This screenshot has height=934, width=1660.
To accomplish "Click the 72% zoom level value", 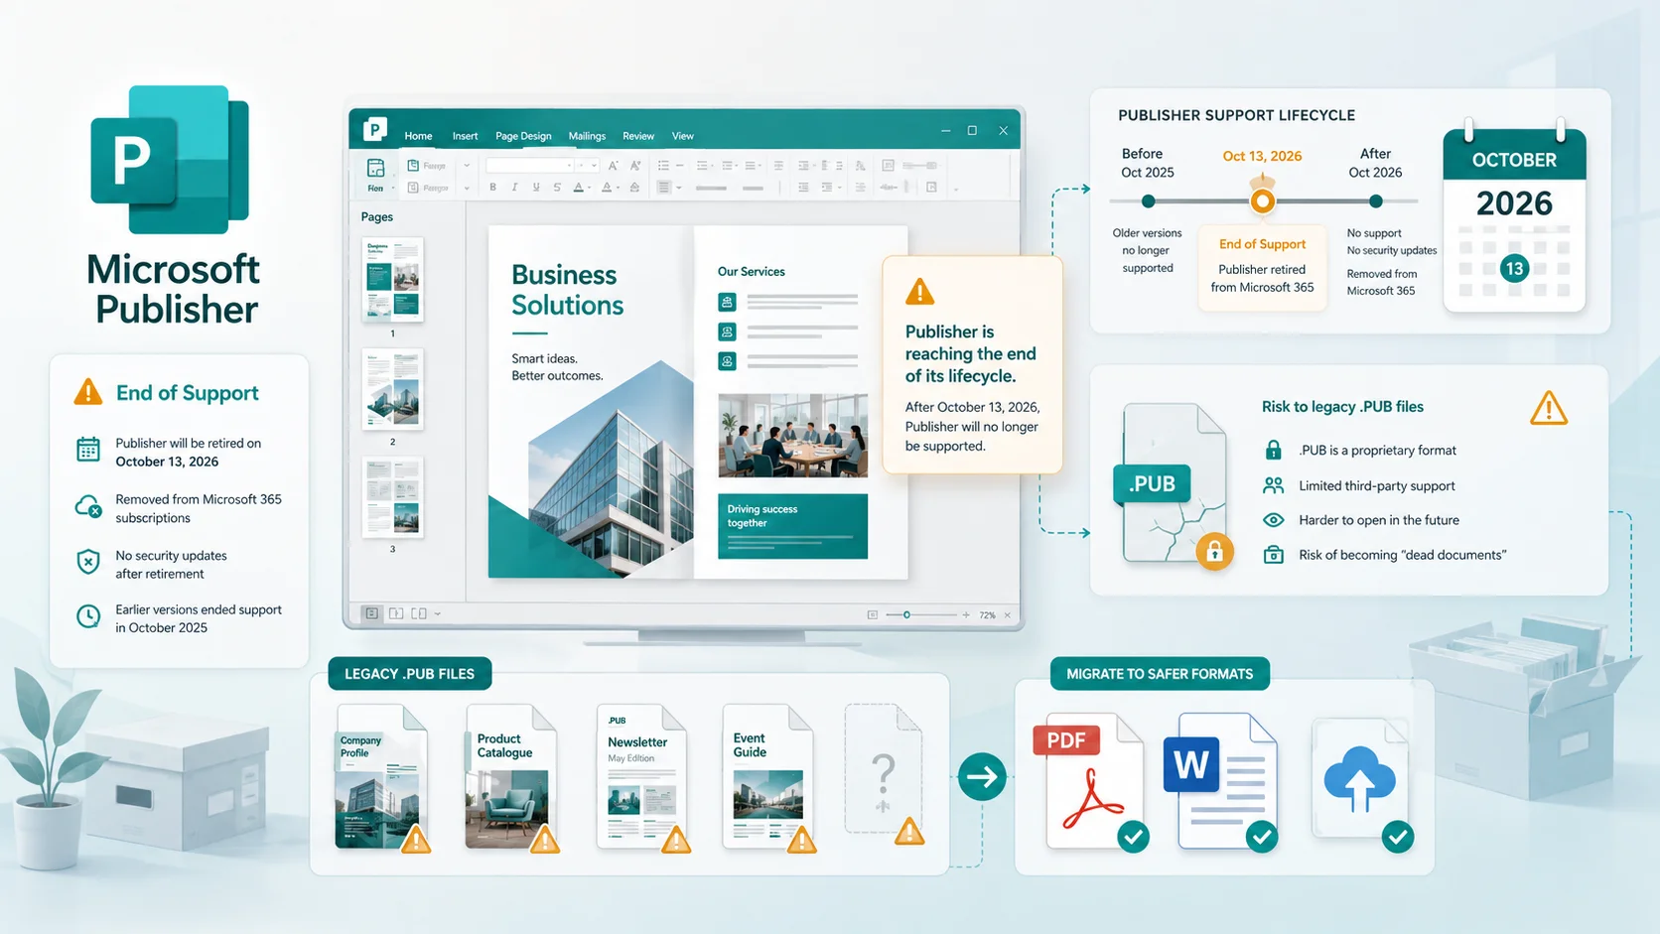I will tap(987, 615).
